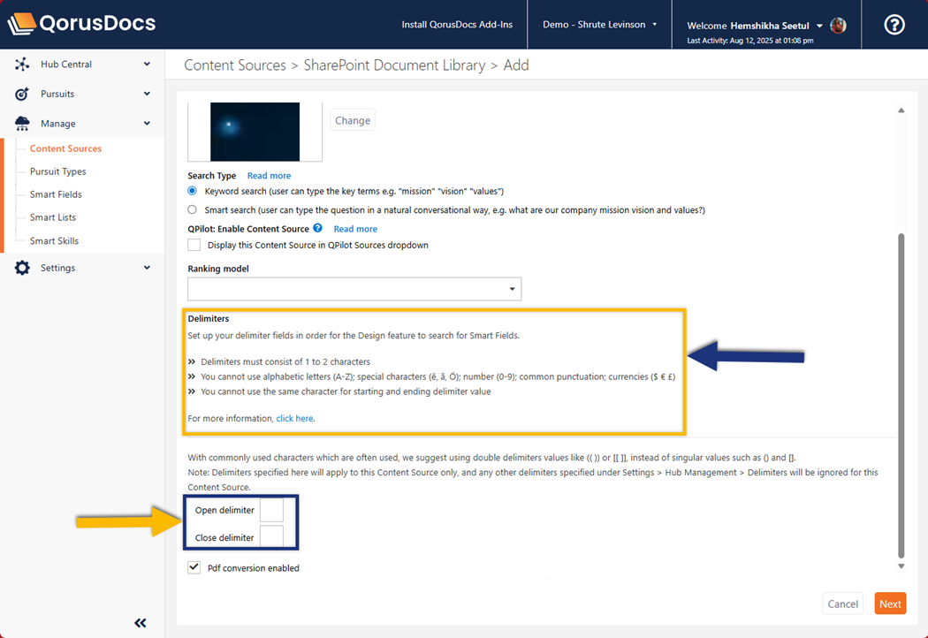Click the Next button
This screenshot has width=928, height=638.
[890, 604]
